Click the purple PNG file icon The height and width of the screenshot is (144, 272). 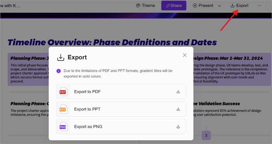[63, 127]
